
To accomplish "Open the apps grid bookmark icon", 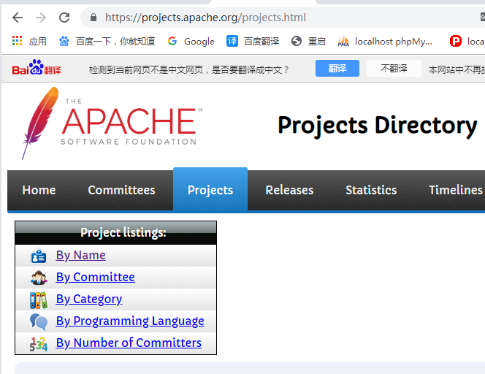I will (17, 41).
